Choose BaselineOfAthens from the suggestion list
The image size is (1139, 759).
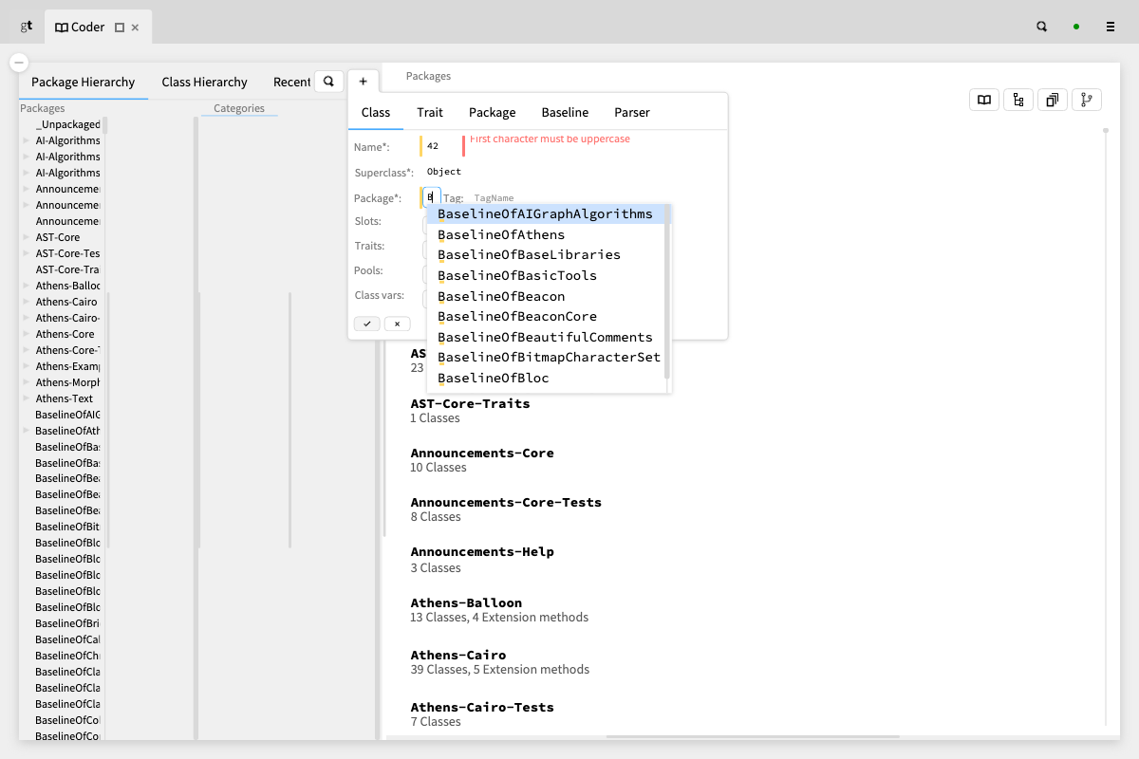(546, 235)
